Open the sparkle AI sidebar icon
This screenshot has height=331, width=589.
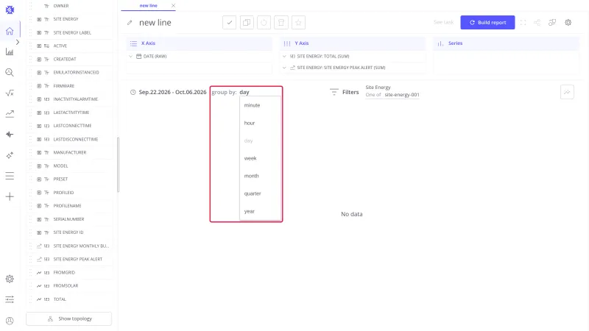10,155
